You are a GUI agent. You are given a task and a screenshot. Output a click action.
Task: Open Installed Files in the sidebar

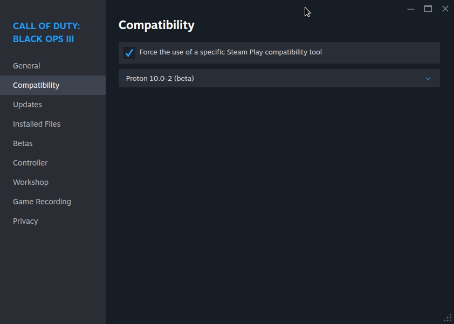37,124
